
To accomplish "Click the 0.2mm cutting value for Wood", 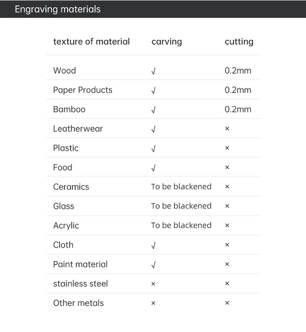I will [x=238, y=71].
